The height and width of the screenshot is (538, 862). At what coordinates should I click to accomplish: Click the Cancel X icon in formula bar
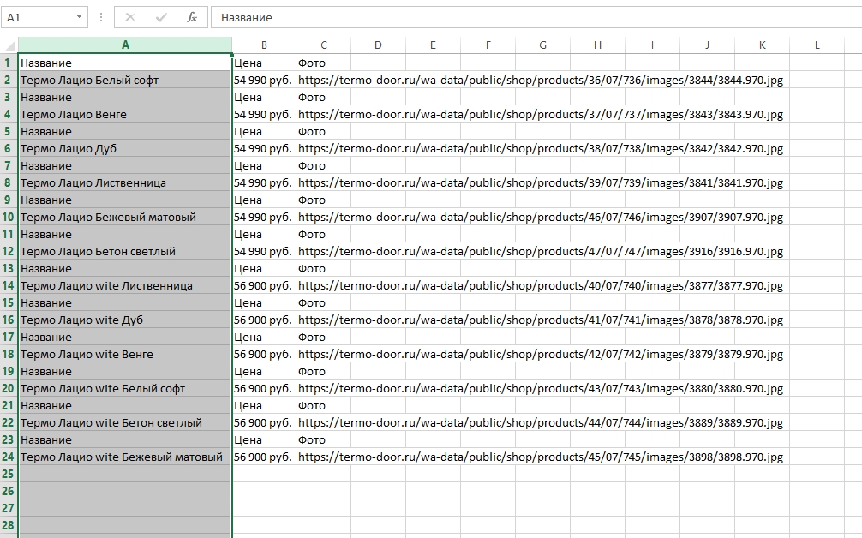[130, 18]
